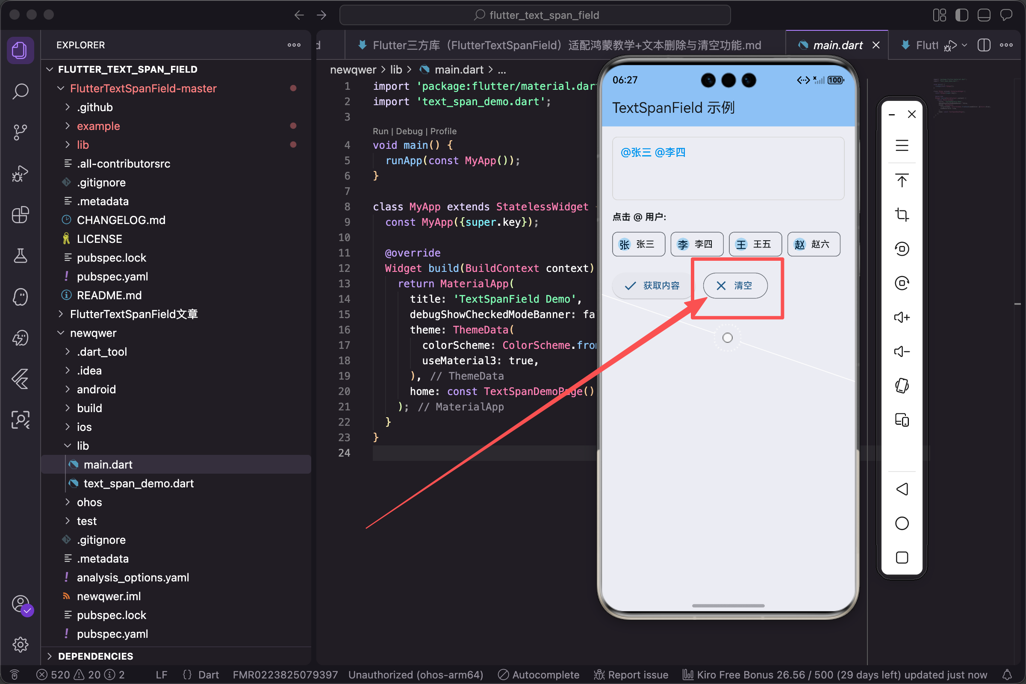
Task: Open the Search view in activity bar
Action: coord(20,91)
